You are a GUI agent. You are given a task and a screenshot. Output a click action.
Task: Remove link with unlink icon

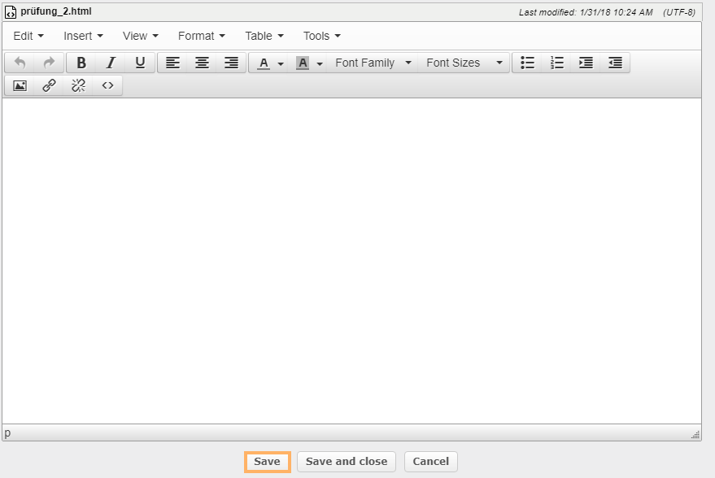(78, 85)
